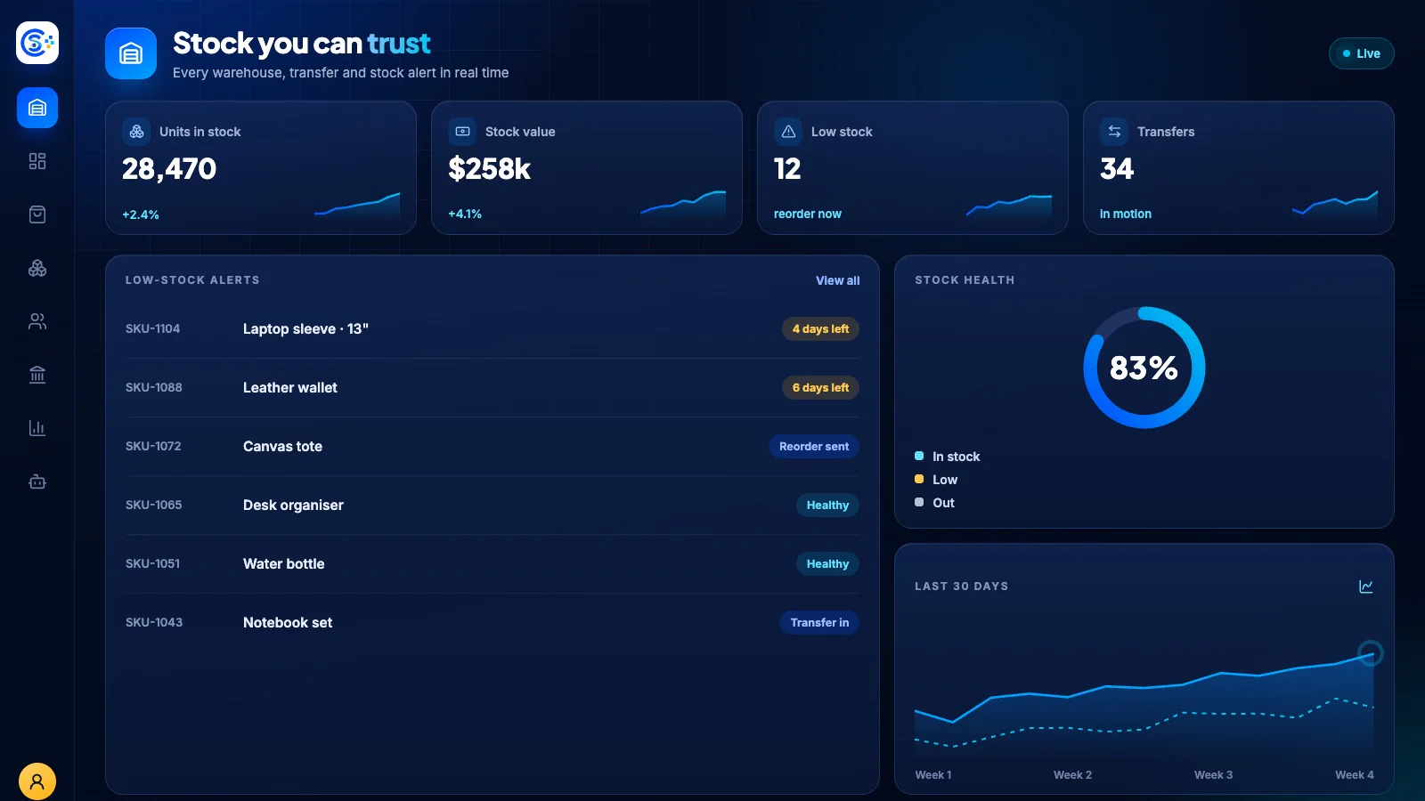Click the 6 days left badge

[820, 388]
